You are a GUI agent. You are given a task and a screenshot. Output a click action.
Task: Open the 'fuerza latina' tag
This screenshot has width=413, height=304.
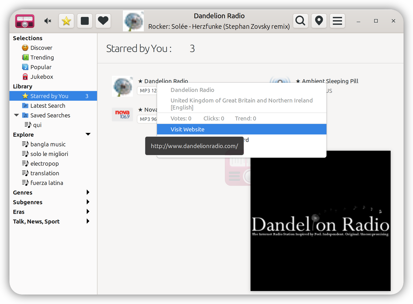(x=47, y=183)
